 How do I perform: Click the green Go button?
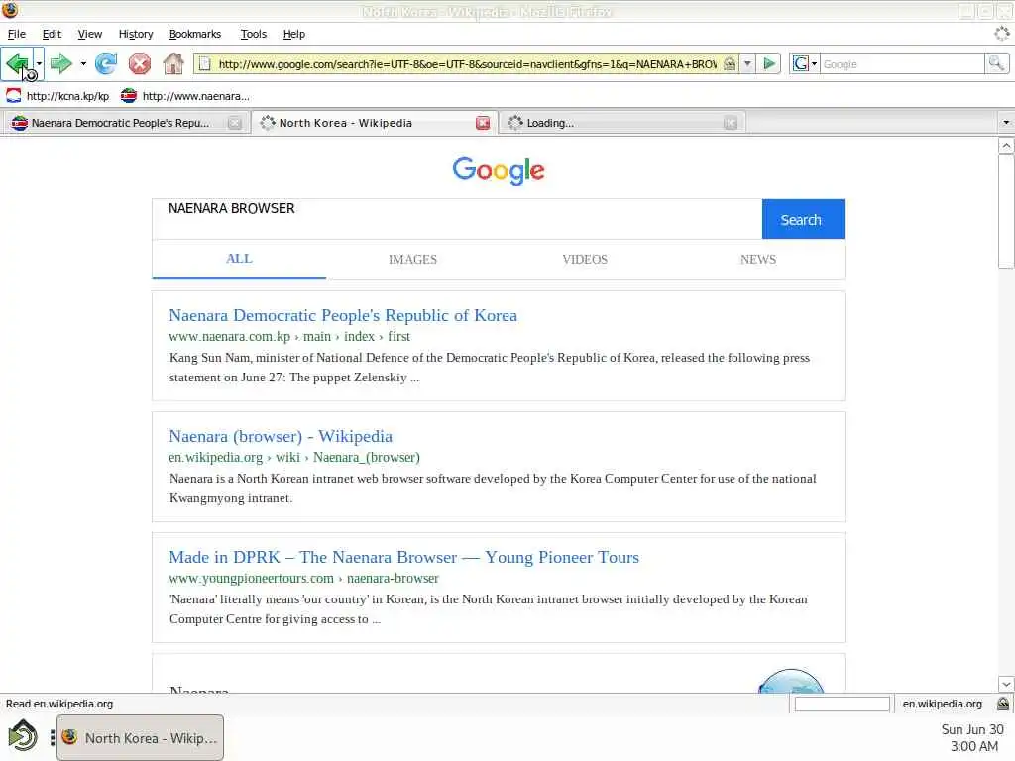point(769,64)
